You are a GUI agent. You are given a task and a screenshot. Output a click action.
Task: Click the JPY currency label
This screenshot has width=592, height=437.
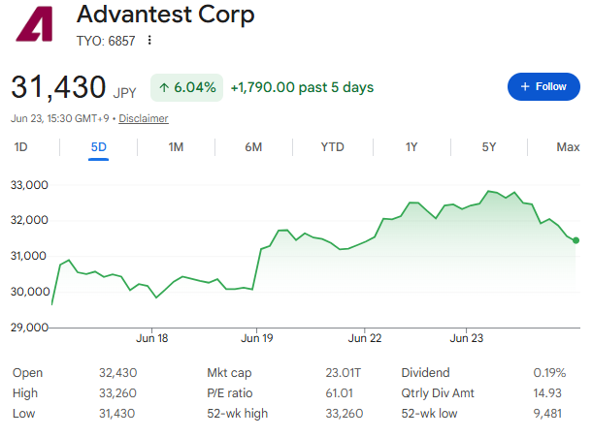click(124, 93)
